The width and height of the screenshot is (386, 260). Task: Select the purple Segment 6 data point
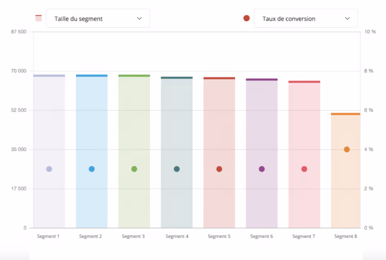tap(262, 168)
